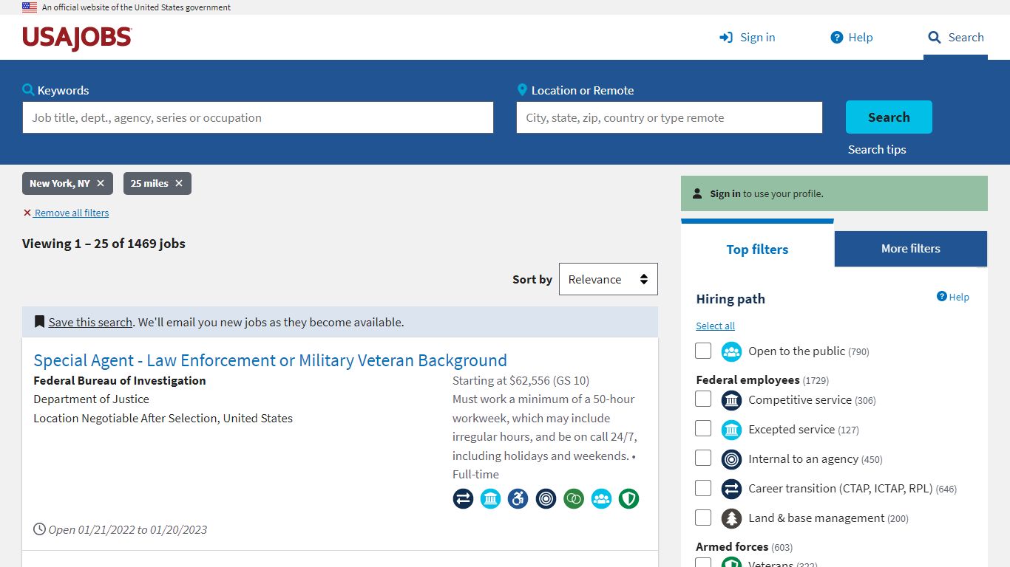This screenshot has height=567, width=1010.
Task: Click the USAJOBS logo
Action: click(77, 38)
